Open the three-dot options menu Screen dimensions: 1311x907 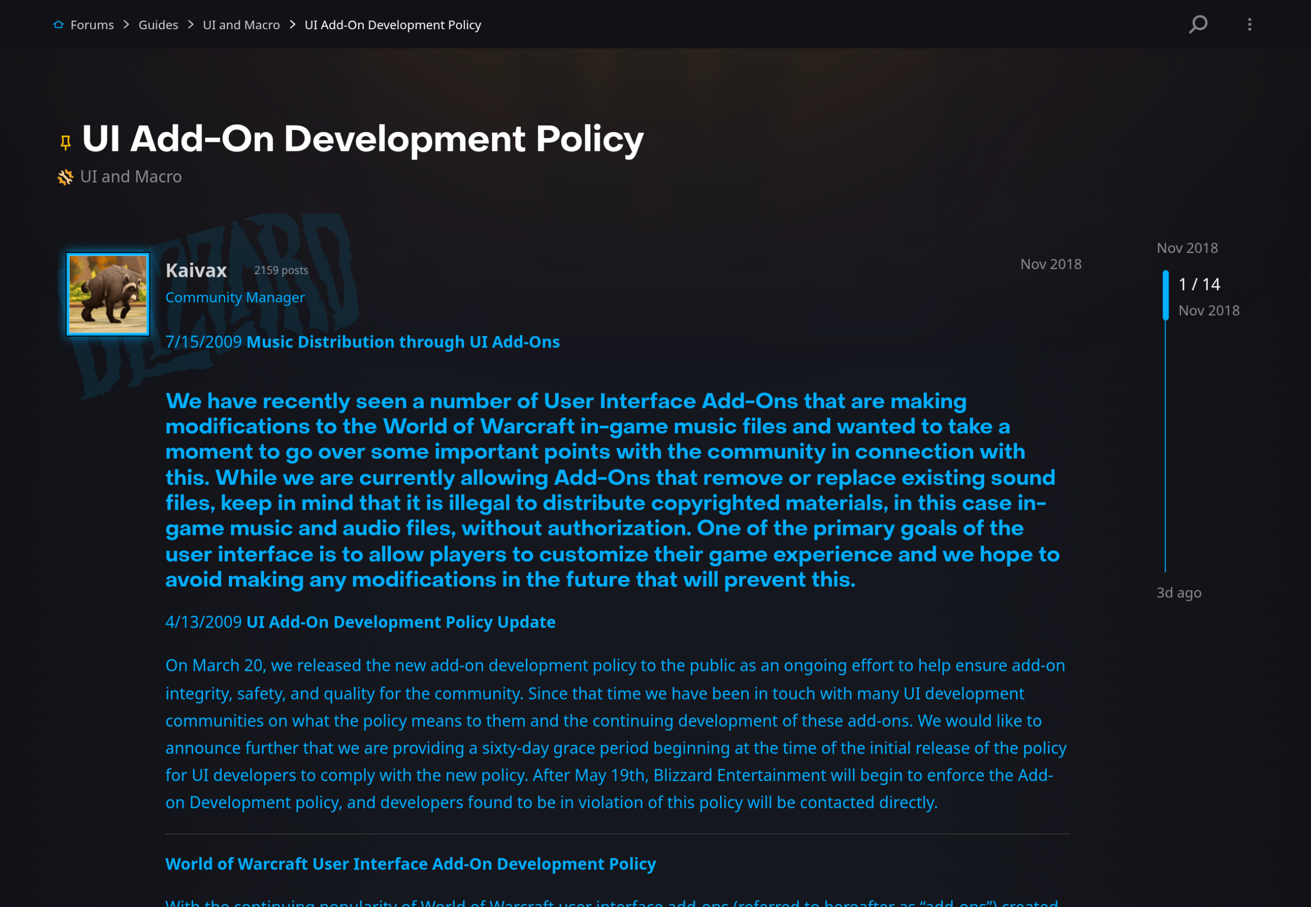click(1249, 25)
